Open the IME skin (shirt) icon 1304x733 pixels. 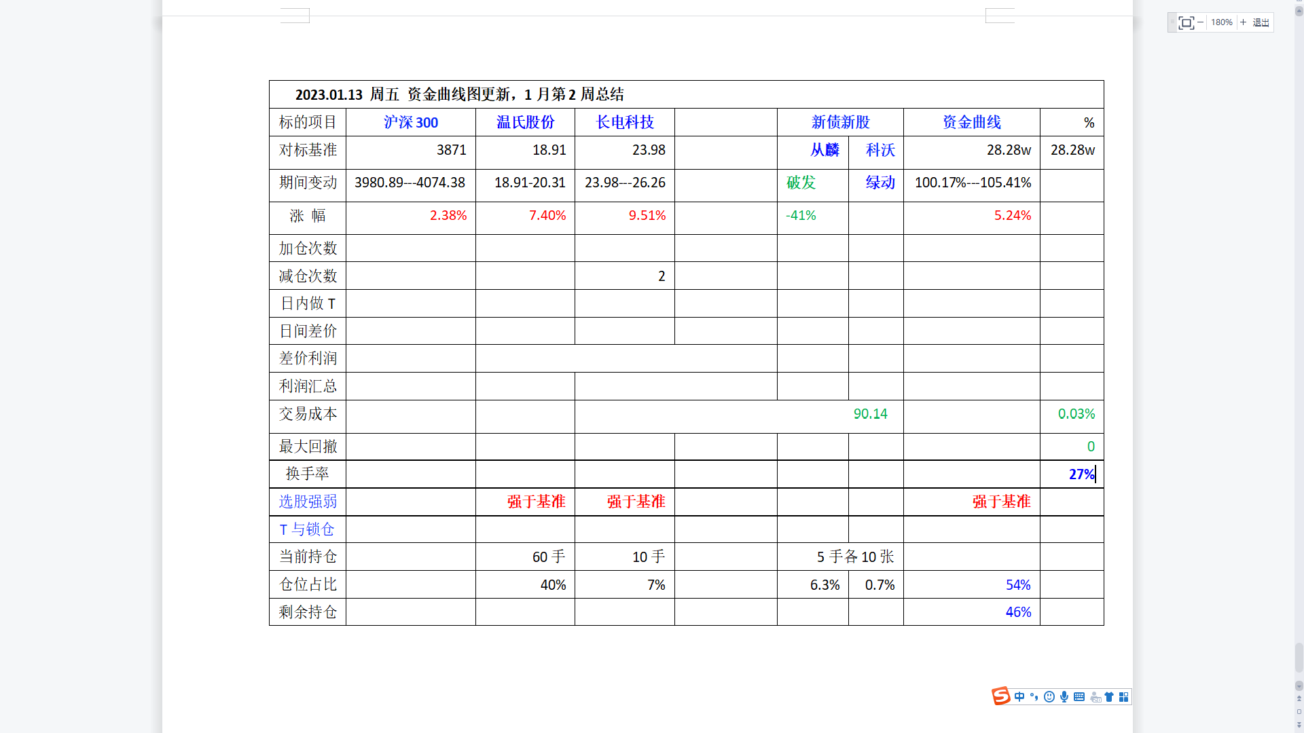[1109, 697]
